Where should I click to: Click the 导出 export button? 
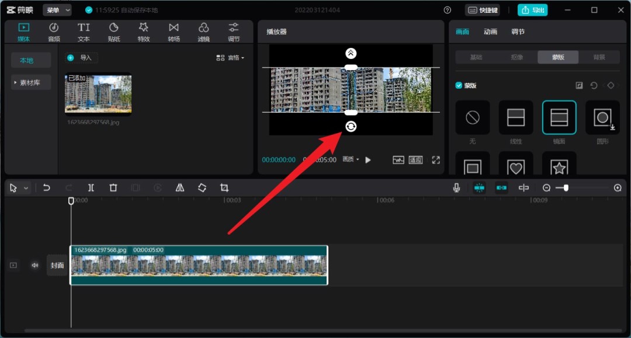[532, 9]
